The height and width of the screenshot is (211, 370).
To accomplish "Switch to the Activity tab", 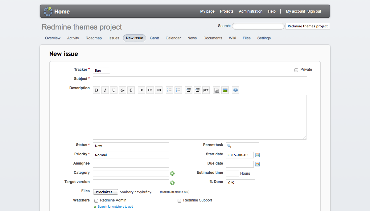I will pos(73,38).
